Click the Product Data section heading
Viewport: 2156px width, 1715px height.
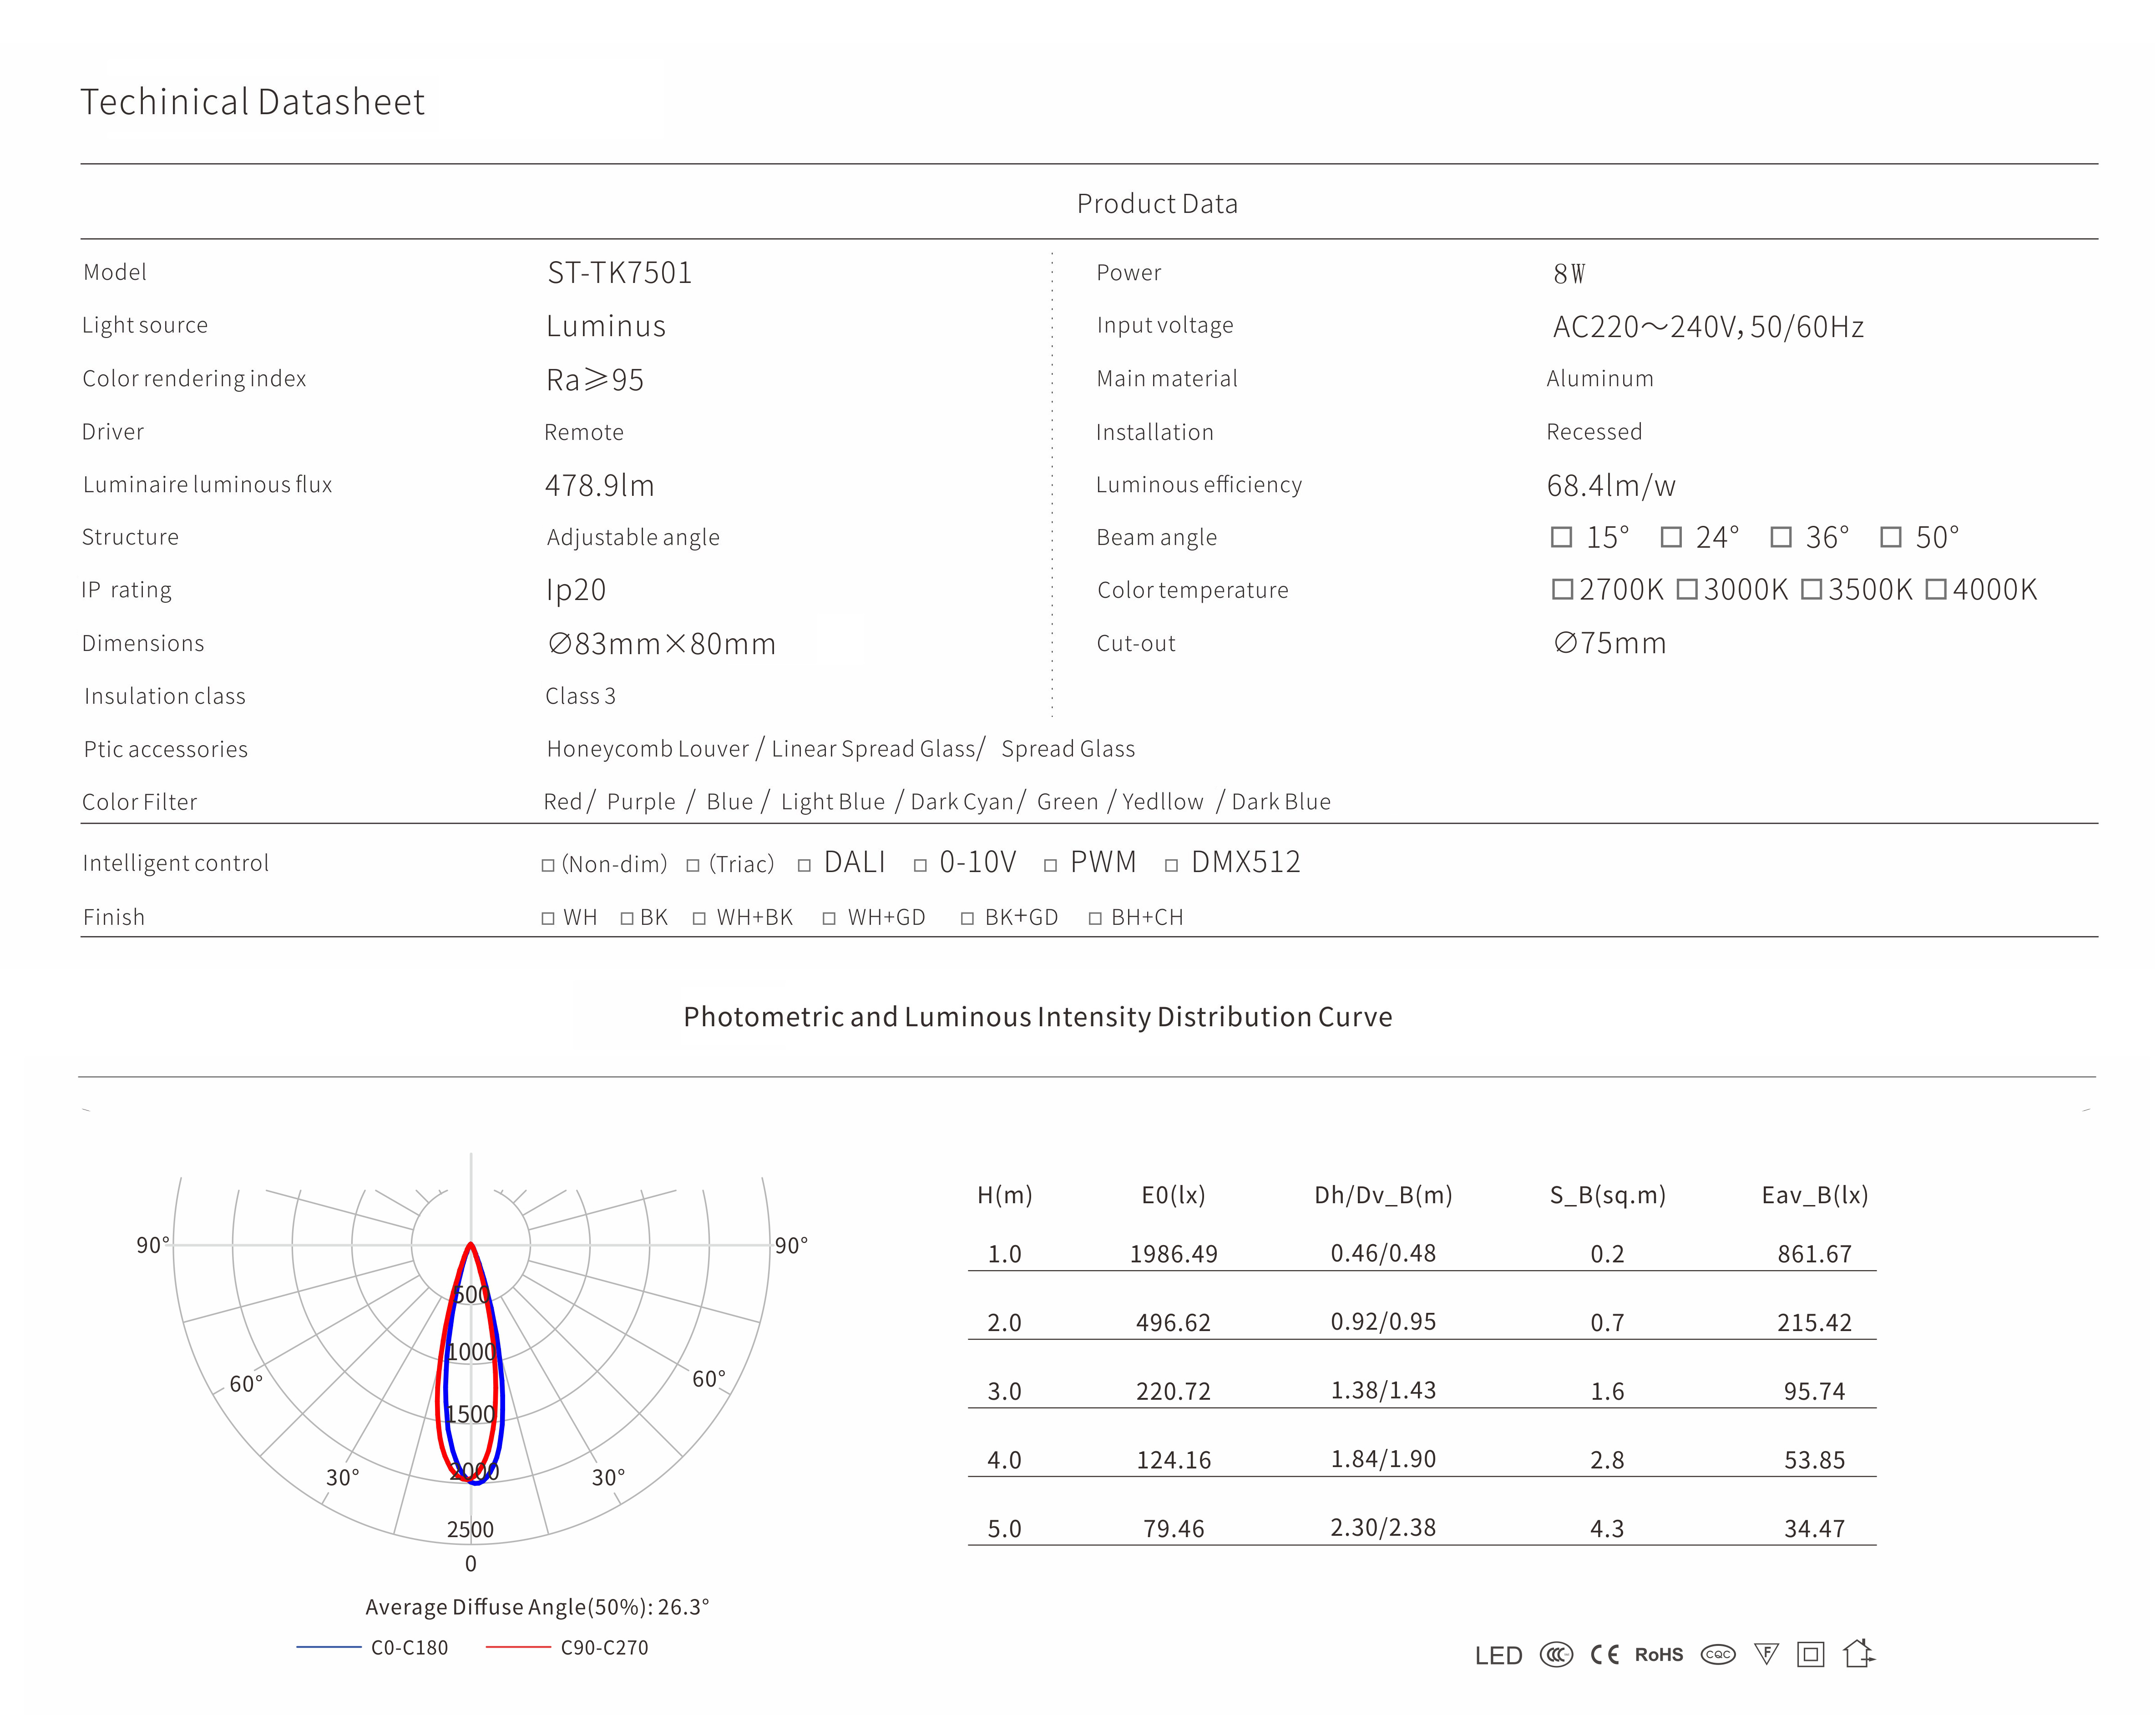(x=1157, y=204)
